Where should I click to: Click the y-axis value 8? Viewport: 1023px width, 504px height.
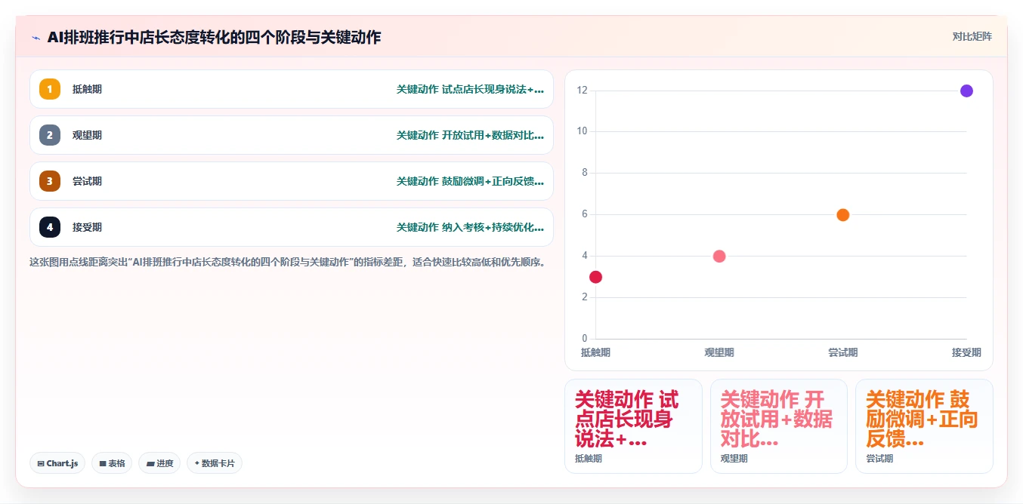click(x=584, y=173)
